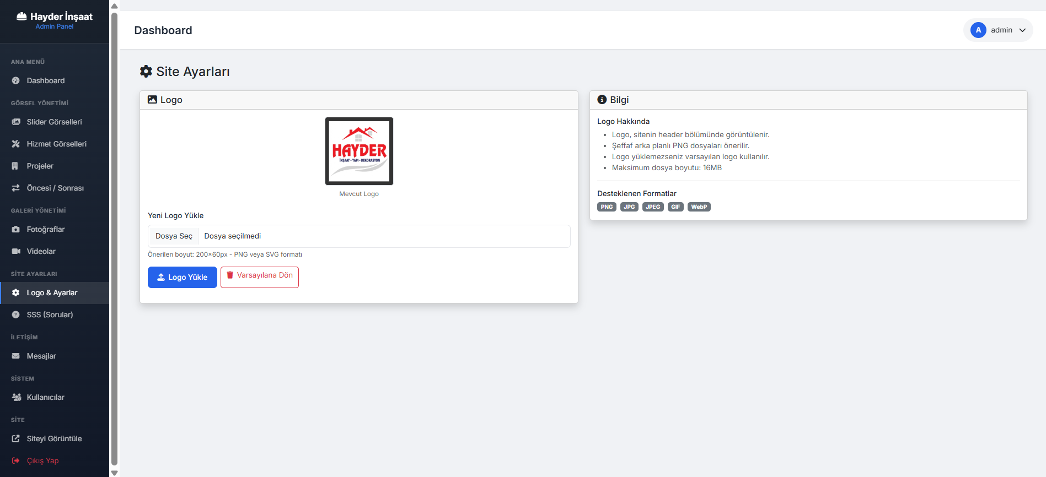Screen dimensions: 1046x477
Task: Click the Logo & Ayarlar gear icon
Action: click(x=16, y=292)
